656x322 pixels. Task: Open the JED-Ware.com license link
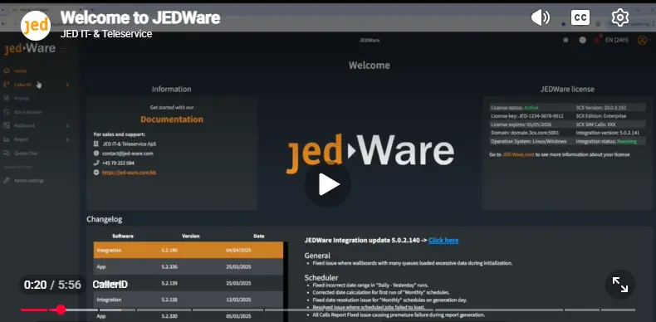(518, 154)
